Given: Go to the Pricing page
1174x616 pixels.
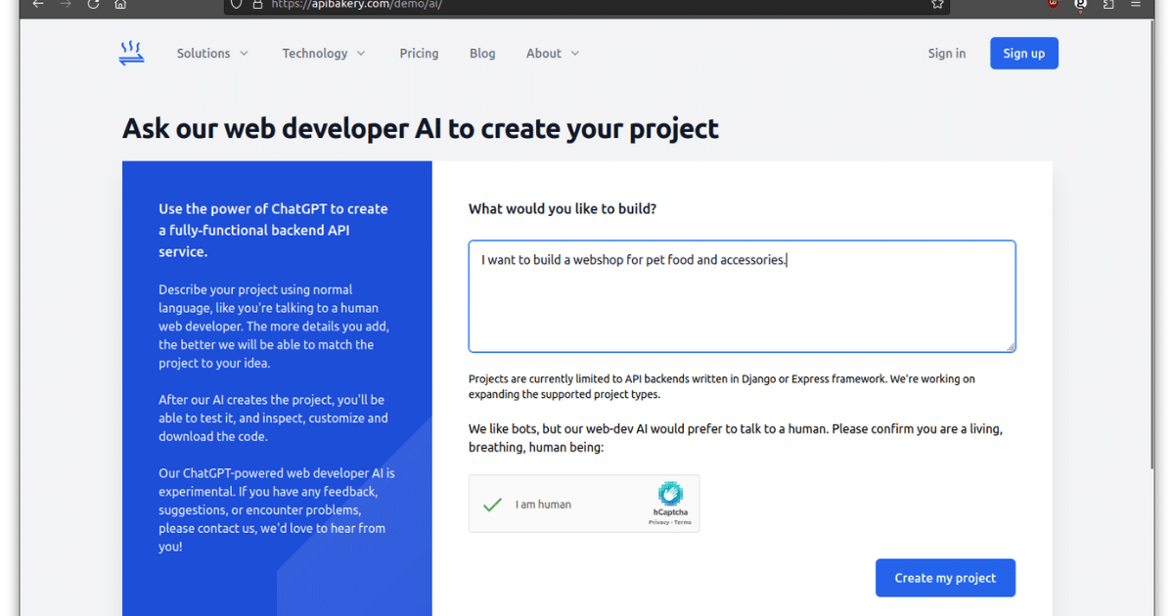Looking at the screenshot, I should (x=419, y=53).
